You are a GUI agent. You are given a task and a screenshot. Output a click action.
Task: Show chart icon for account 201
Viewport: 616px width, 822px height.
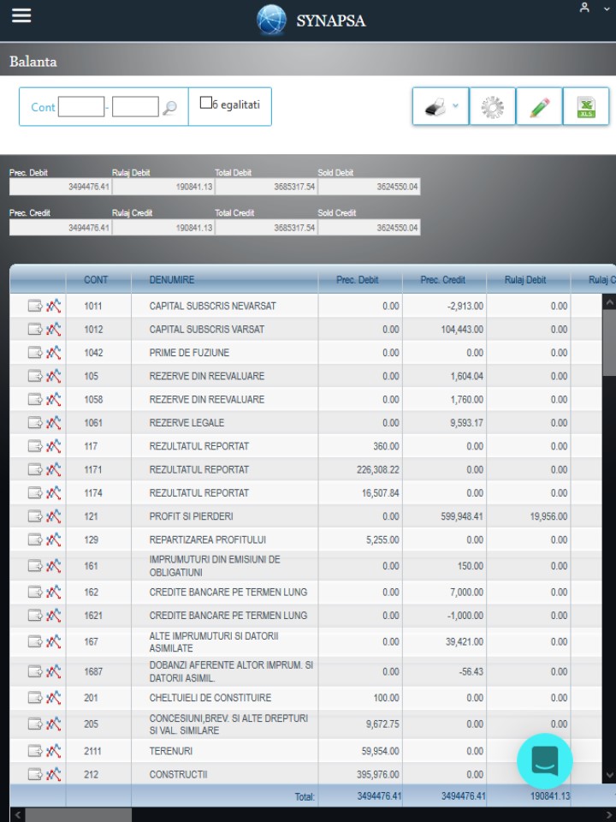click(x=53, y=698)
